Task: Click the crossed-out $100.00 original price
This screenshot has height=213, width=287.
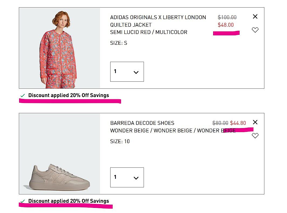Action: [x=227, y=17]
